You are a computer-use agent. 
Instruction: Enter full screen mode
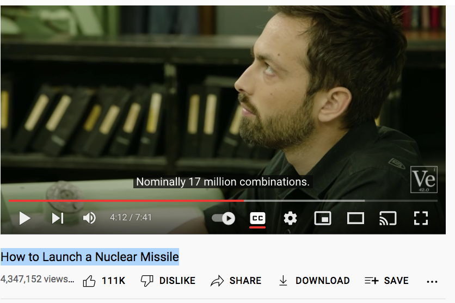421,218
